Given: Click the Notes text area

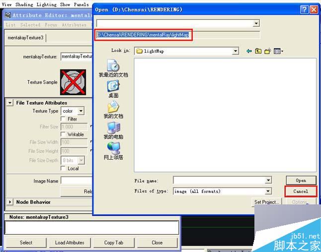Looking at the screenshot, I should pyautogui.click(x=92, y=228).
